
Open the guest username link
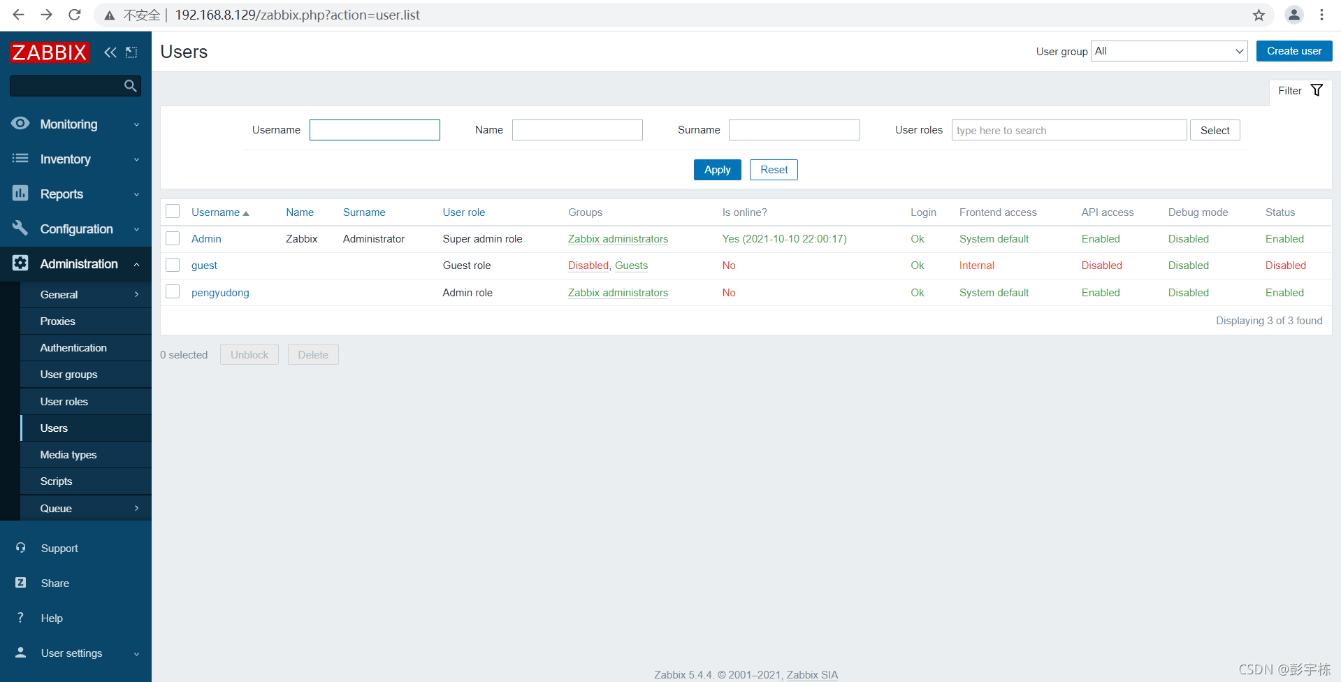(204, 266)
